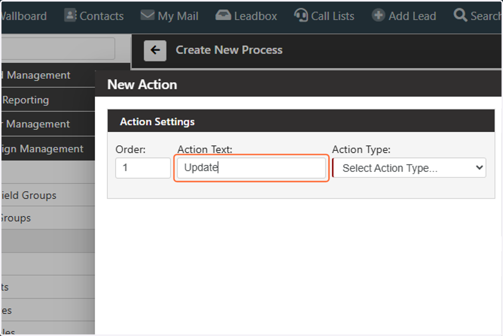Click the headset icon for Call Lists
Viewport: 503px width, 336px height.
point(301,15)
